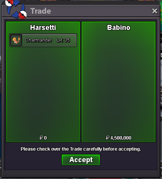Screen dimensions: 162x179
Task: Click the Trade window title text
Action: (41, 11)
